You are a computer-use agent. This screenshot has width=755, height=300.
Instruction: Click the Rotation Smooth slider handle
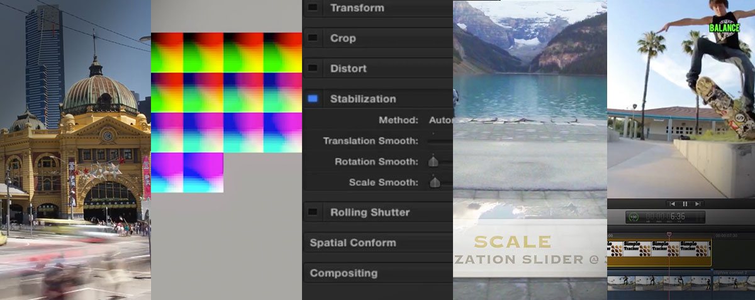click(433, 162)
